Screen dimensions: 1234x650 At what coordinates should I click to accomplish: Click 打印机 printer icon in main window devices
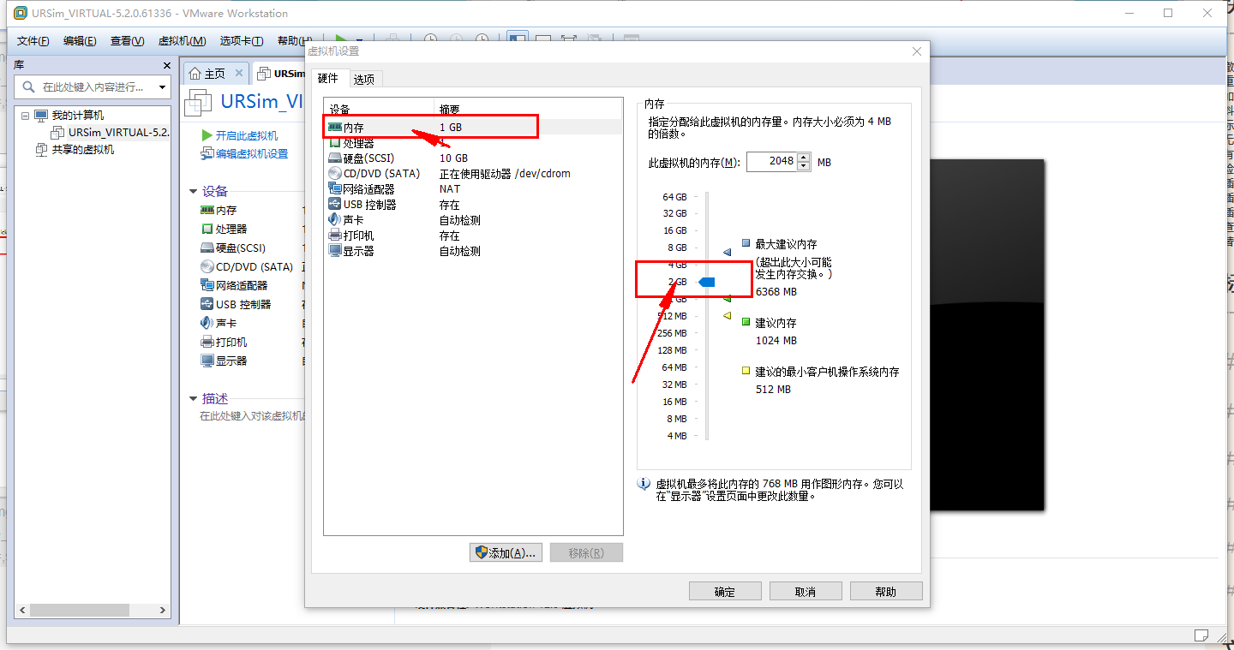[x=207, y=342]
